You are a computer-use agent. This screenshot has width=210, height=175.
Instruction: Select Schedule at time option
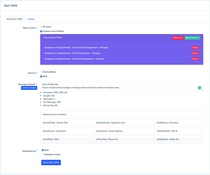pos(43,155)
